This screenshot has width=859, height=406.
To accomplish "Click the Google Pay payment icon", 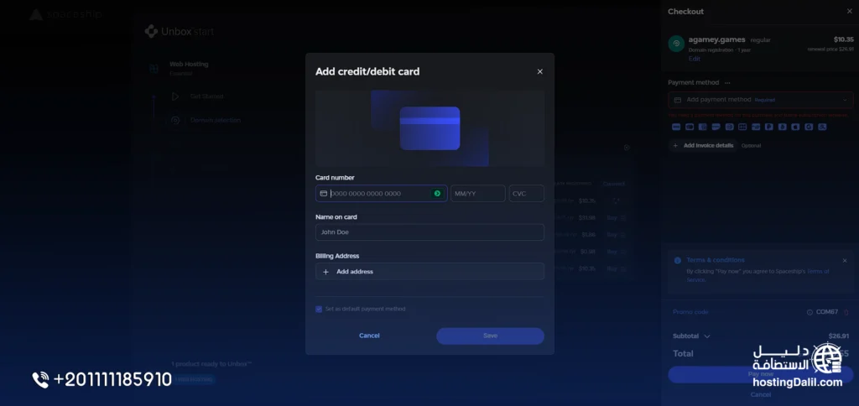I will click(x=809, y=128).
